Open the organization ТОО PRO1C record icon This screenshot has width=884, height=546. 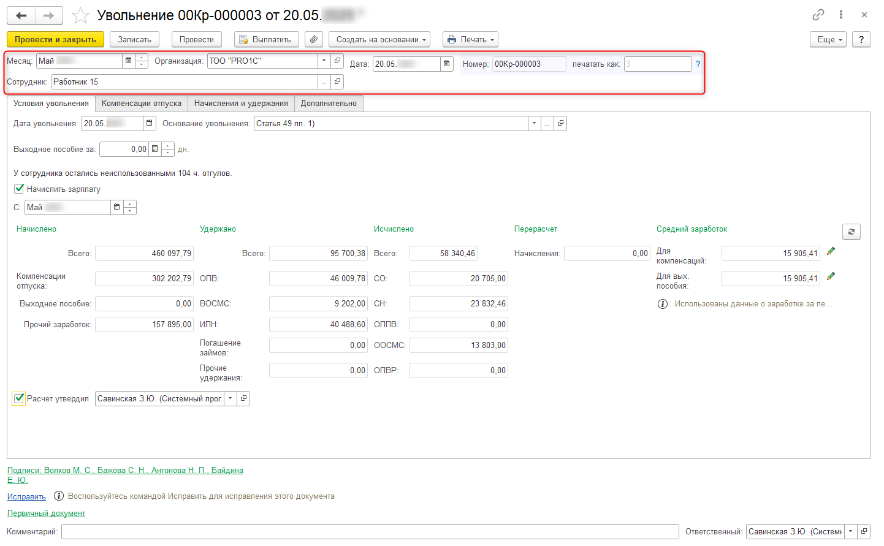(337, 61)
